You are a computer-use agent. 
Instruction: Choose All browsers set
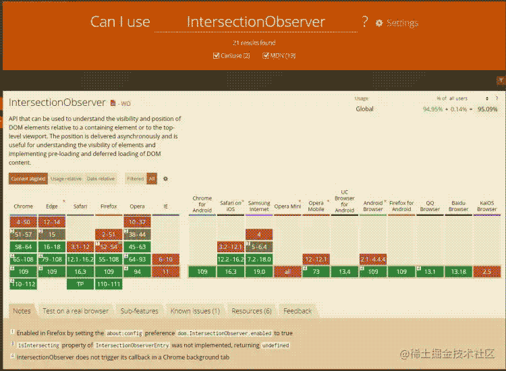click(152, 179)
